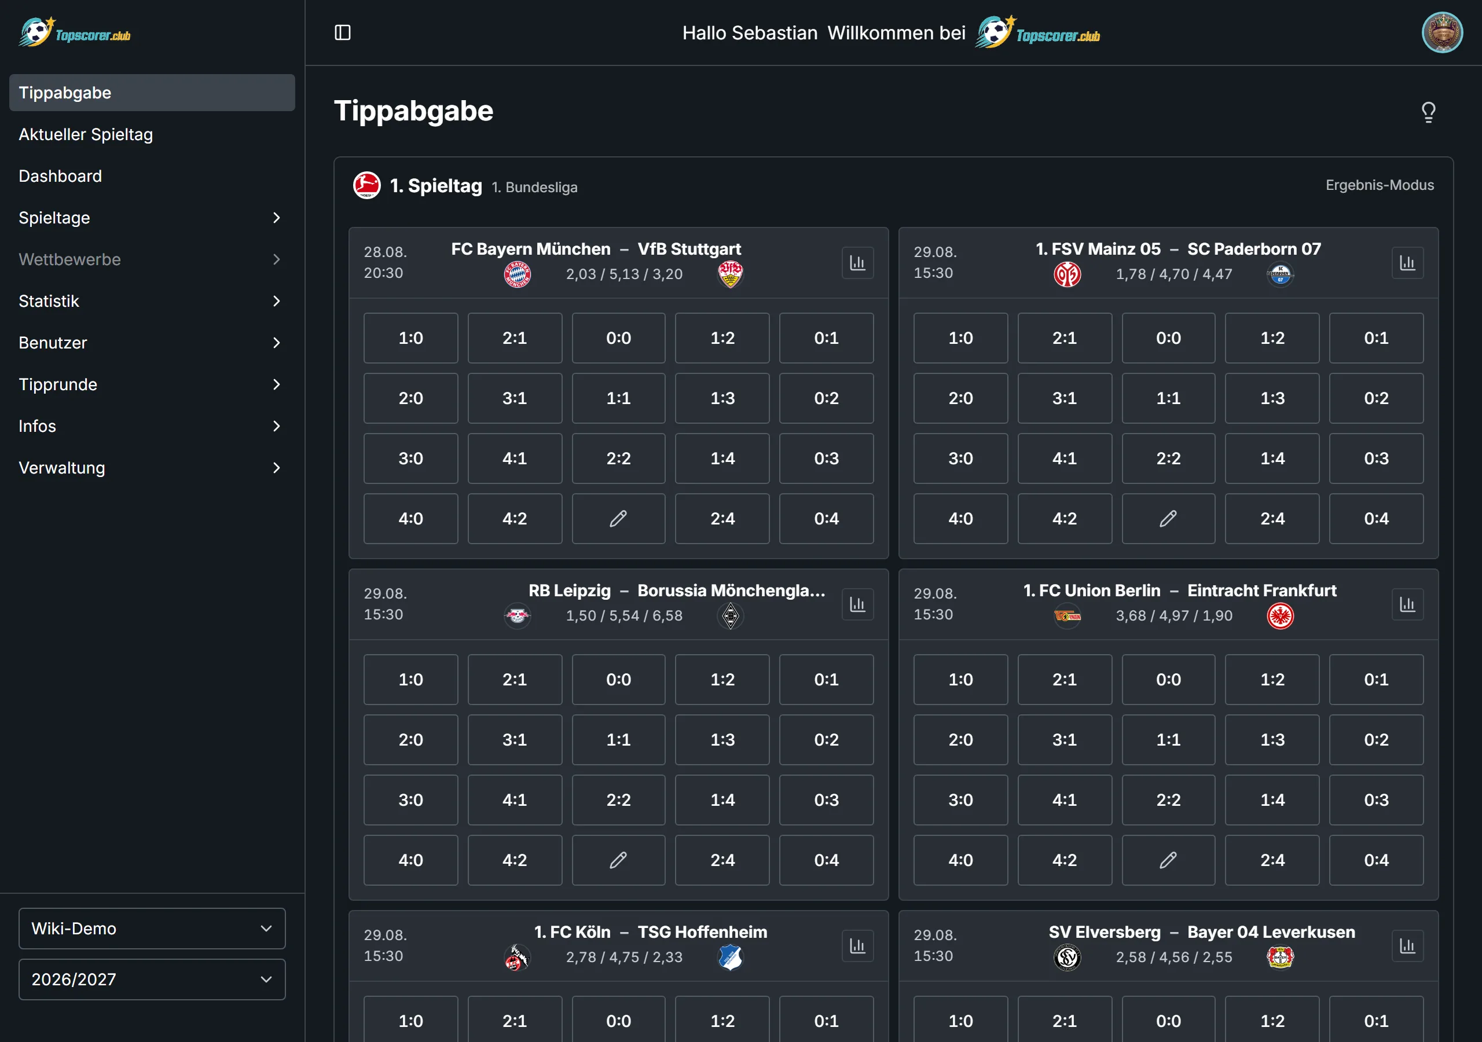Tip 0:4 for Bayern München vs Stuttgart

(x=826, y=519)
